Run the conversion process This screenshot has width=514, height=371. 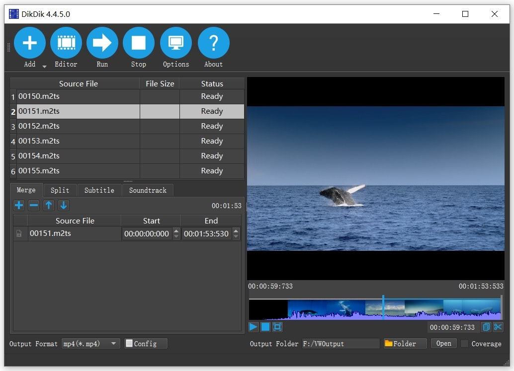click(x=102, y=43)
